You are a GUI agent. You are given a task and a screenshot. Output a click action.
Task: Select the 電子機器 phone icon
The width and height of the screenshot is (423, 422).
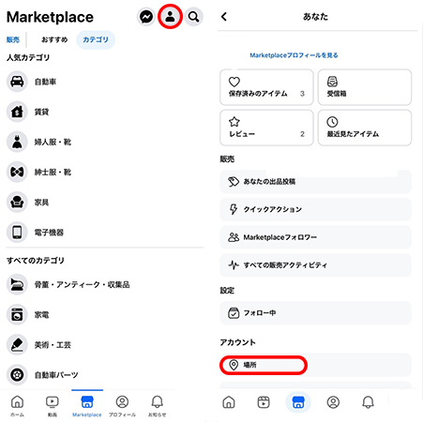point(17,233)
